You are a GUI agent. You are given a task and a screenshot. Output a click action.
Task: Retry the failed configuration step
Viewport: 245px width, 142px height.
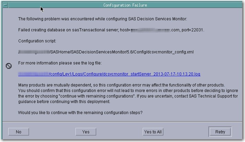[220, 132]
